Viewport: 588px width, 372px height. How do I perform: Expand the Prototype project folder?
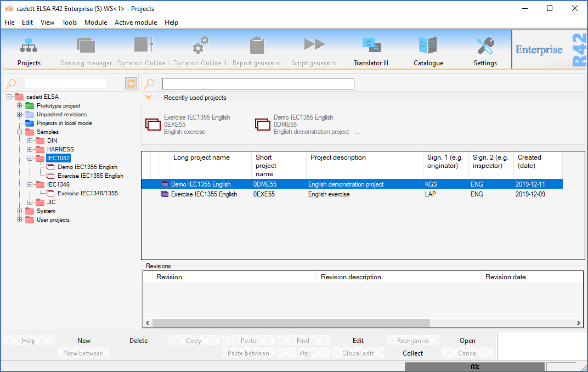pyautogui.click(x=20, y=106)
